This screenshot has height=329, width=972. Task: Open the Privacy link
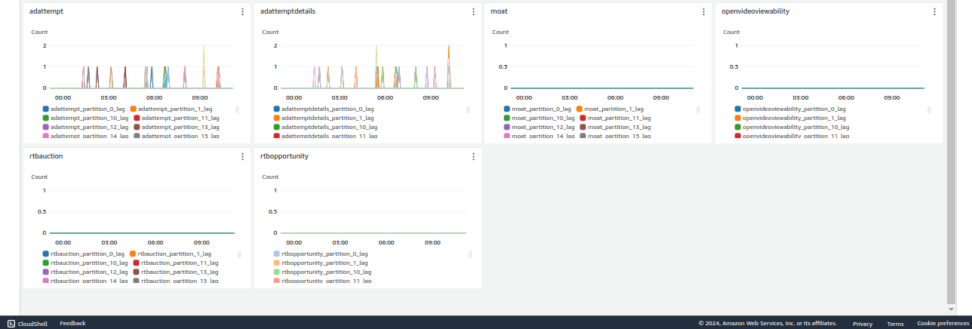coord(863,324)
